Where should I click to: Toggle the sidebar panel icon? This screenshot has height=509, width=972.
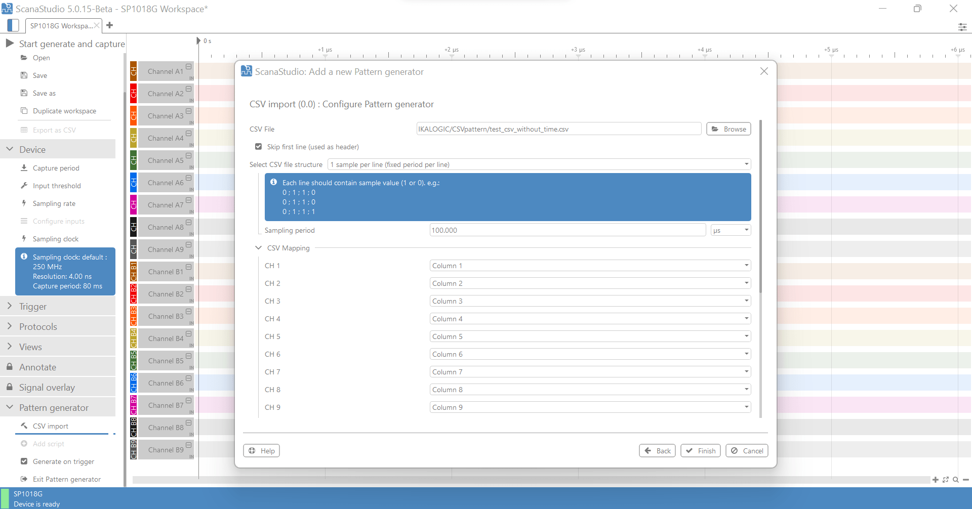[x=13, y=25]
